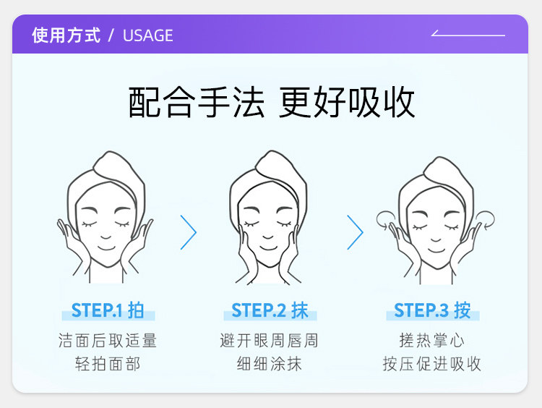
Task: Click the STEP.3 按 label
Action: (432, 310)
